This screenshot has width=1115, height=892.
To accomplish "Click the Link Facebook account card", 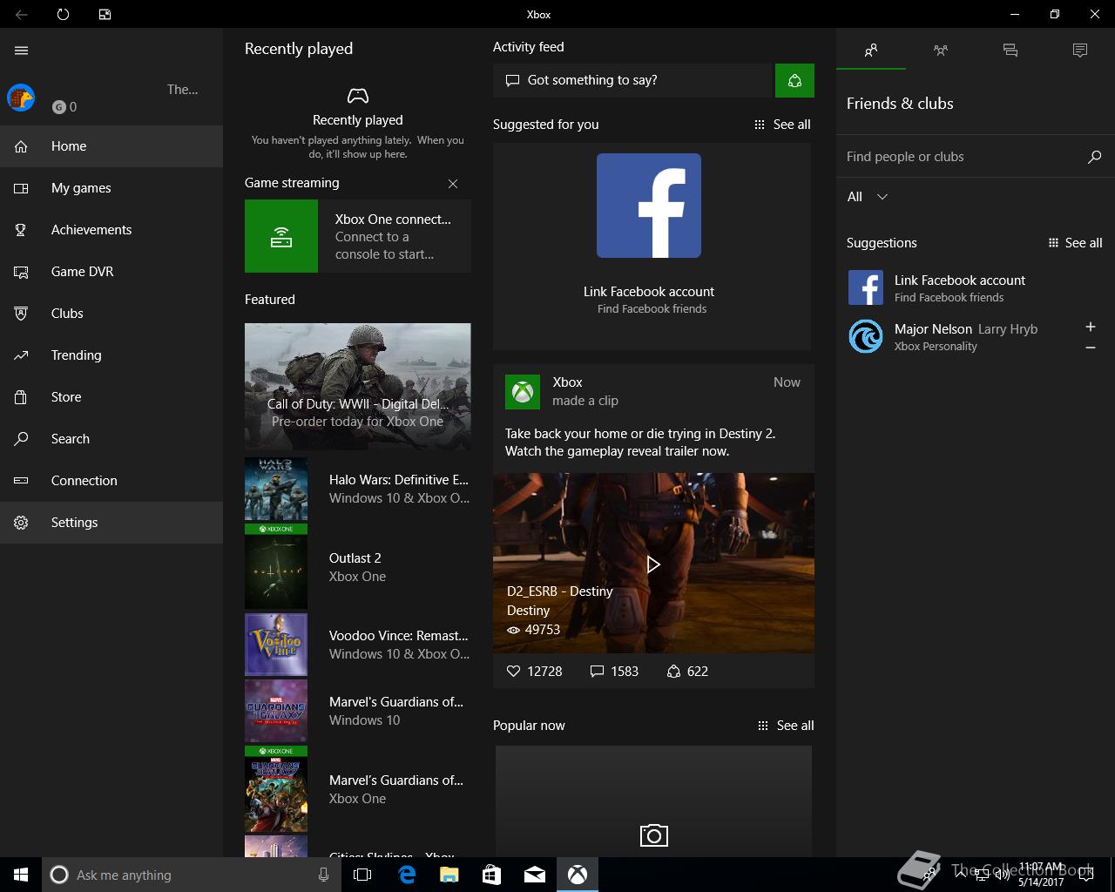I will point(652,247).
